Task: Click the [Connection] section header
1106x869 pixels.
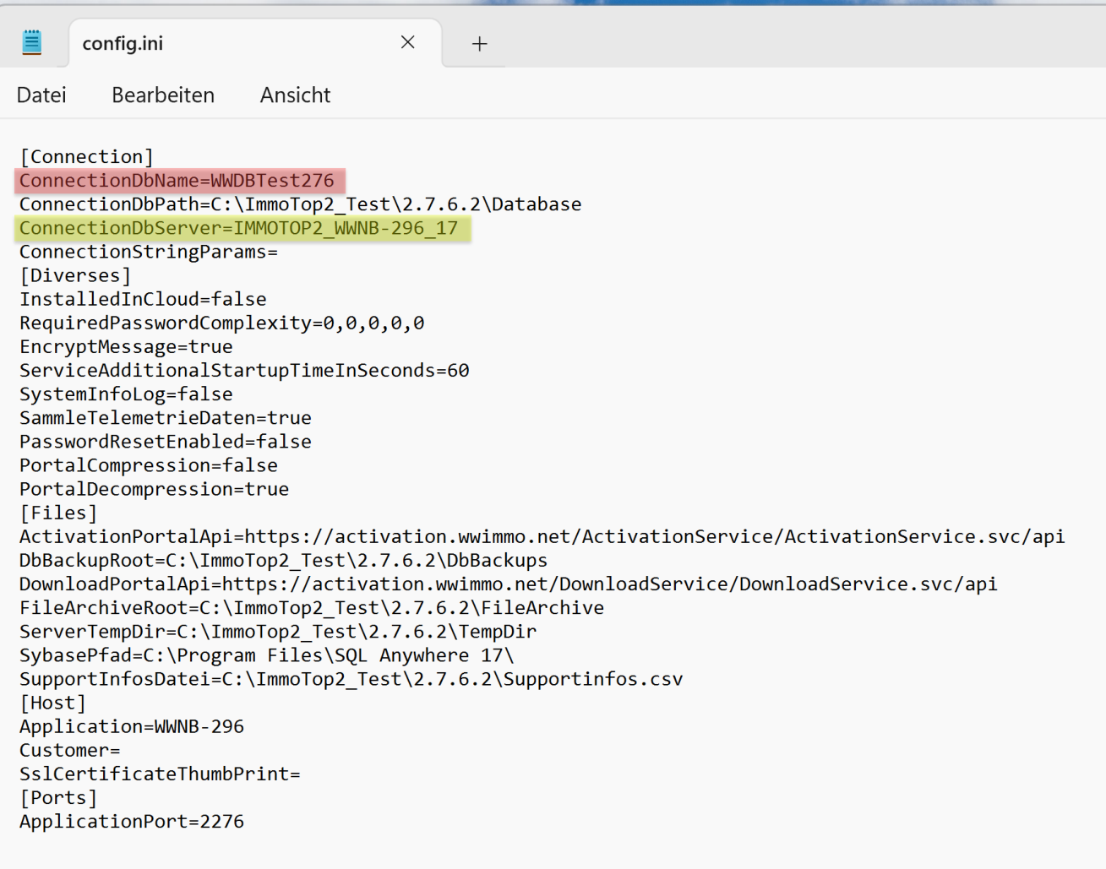Action: pos(87,156)
